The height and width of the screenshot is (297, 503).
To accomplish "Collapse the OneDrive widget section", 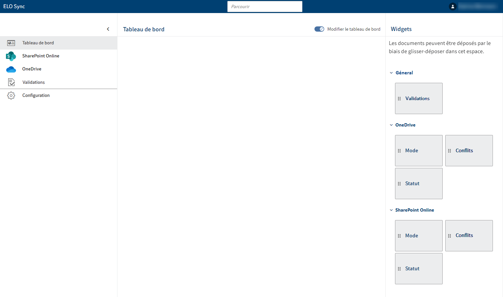I will click(x=391, y=125).
